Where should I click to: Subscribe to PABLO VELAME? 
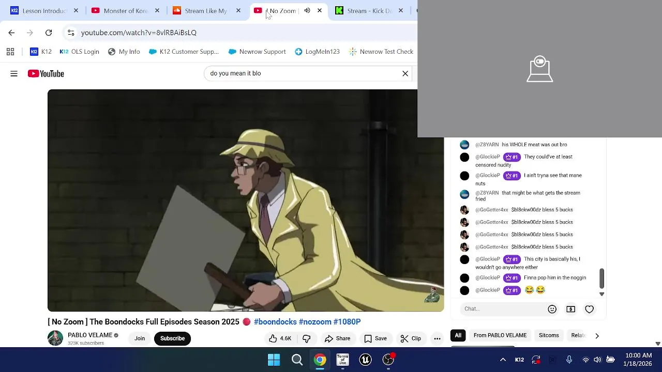172,338
